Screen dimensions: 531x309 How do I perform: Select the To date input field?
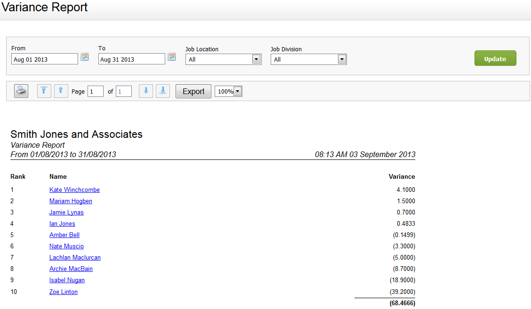click(x=131, y=58)
